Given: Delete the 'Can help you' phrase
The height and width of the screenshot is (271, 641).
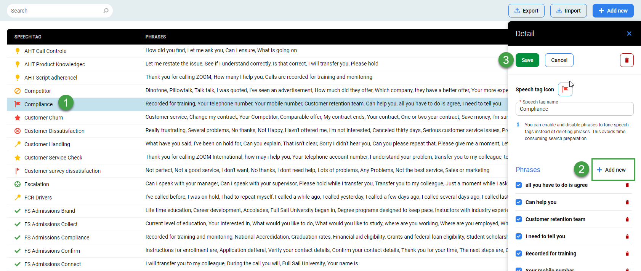Looking at the screenshot, I should pos(627,202).
